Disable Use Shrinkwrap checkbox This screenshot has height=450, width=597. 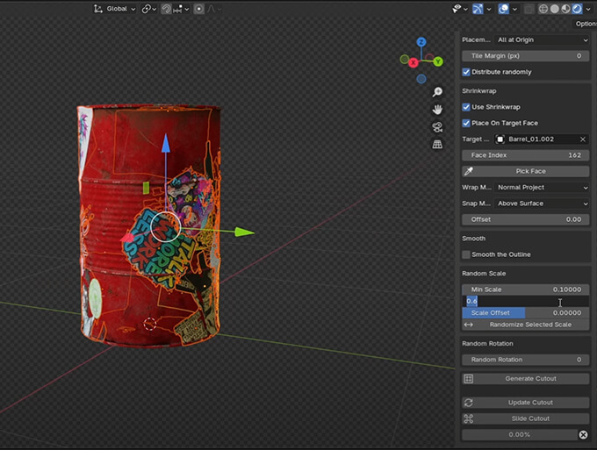point(466,107)
